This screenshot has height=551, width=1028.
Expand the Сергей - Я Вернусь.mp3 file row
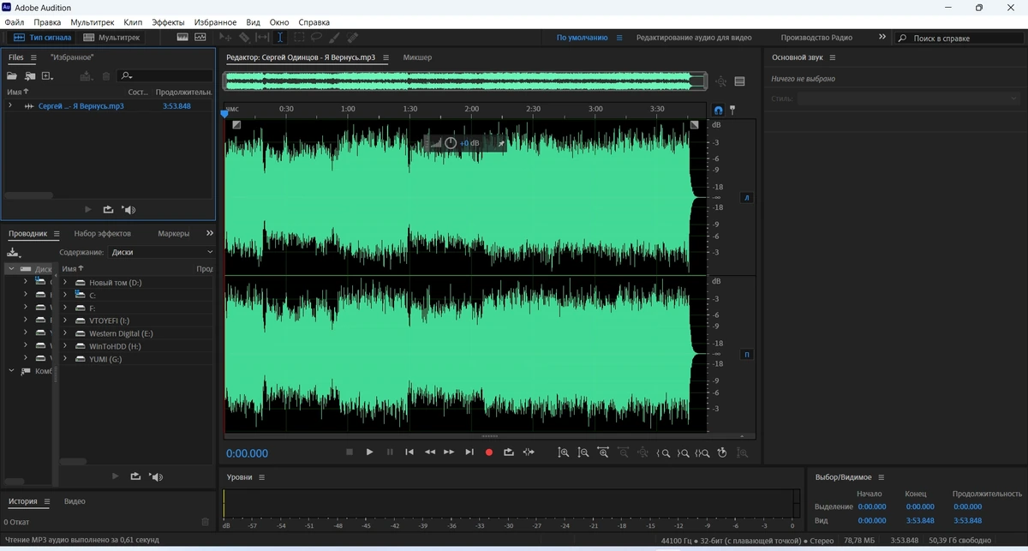[10, 105]
